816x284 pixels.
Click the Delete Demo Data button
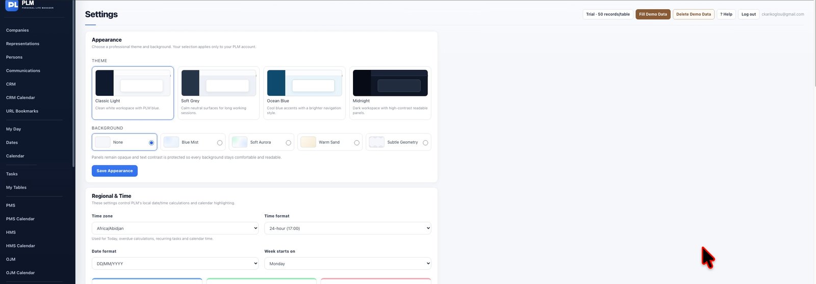694,14
